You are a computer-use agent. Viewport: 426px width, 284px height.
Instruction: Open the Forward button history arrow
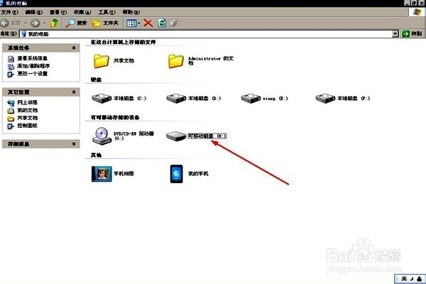[x=45, y=23]
